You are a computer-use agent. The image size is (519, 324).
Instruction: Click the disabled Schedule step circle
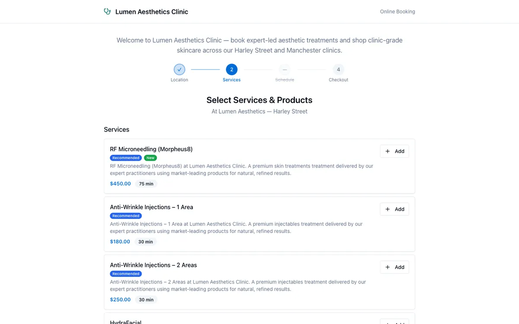pos(285,70)
